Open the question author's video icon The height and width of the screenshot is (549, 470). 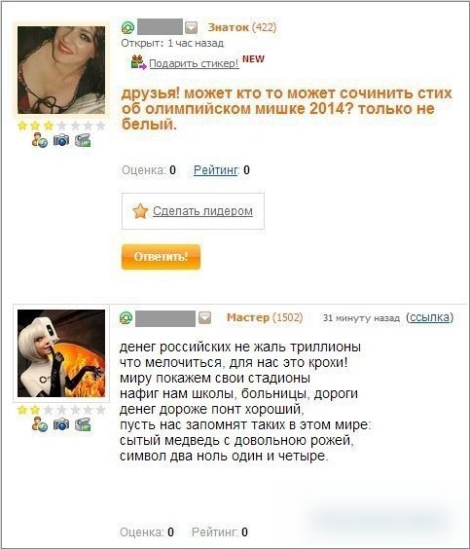point(83,140)
